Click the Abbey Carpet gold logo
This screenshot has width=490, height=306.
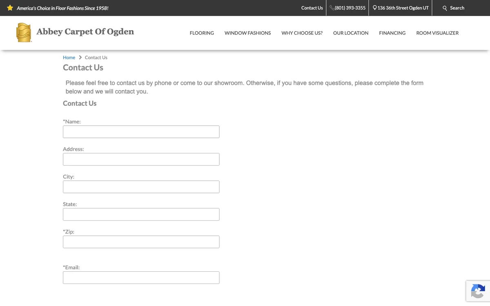coord(24,32)
